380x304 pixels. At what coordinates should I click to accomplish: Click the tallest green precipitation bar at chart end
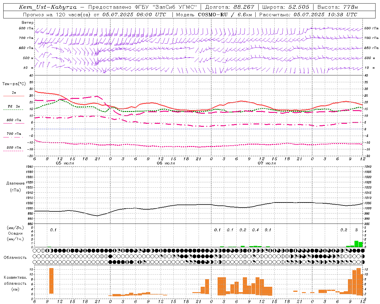356,244
